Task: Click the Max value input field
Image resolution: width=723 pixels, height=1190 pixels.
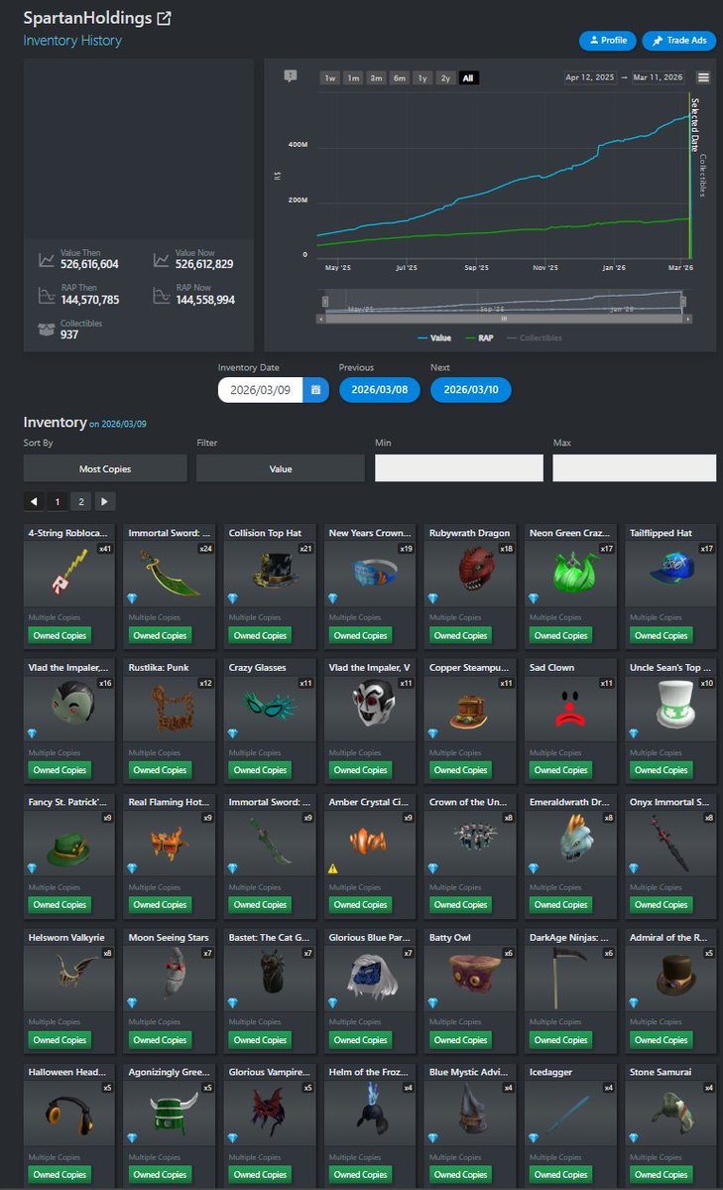Action: [635, 468]
